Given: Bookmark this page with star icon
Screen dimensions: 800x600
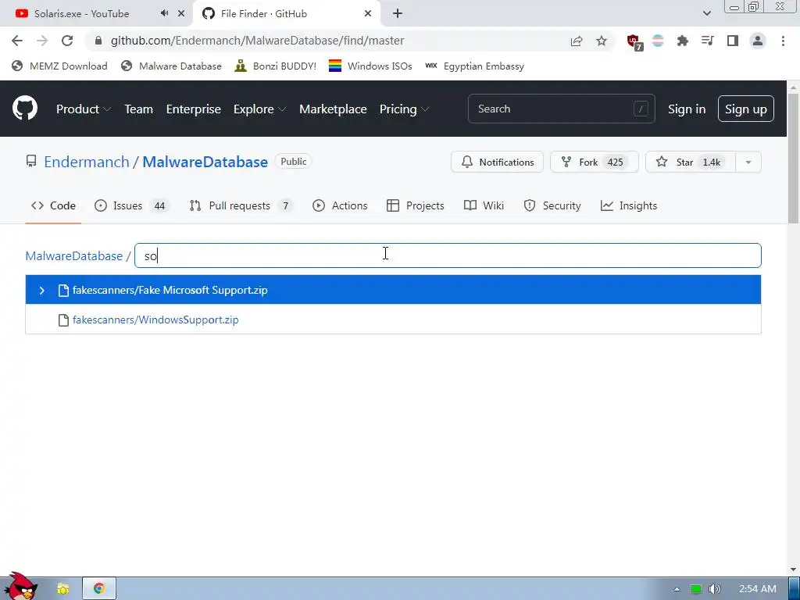Looking at the screenshot, I should pos(602,41).
